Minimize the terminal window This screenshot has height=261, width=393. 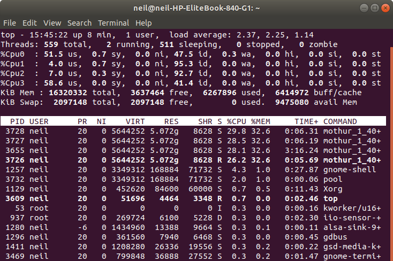pos(364,8)
